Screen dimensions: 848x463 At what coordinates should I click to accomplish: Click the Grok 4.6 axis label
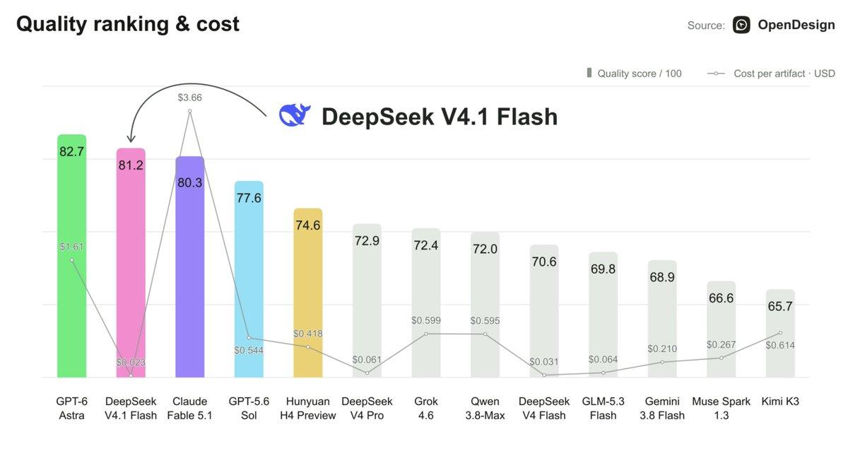click(x=426, y=408)
